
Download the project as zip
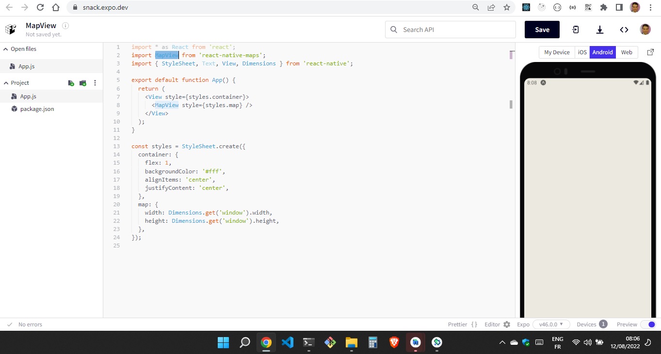(x=600, y=30)
